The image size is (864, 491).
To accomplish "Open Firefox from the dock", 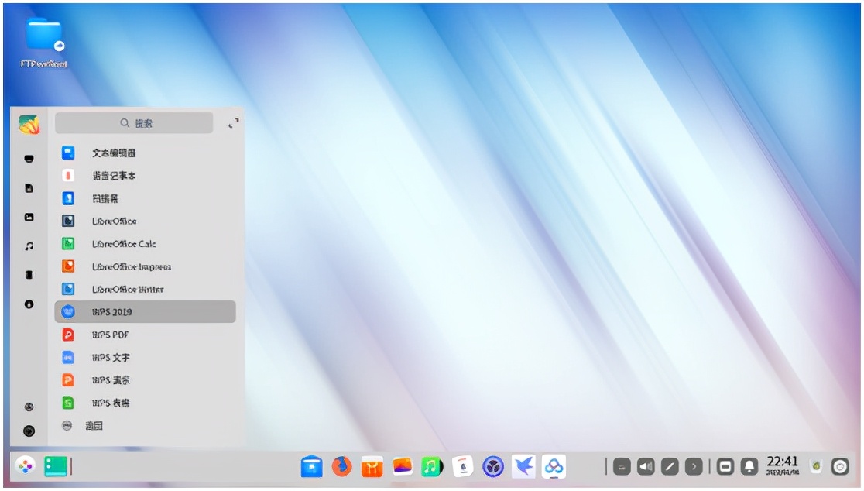I will click(x=341, y=466).
